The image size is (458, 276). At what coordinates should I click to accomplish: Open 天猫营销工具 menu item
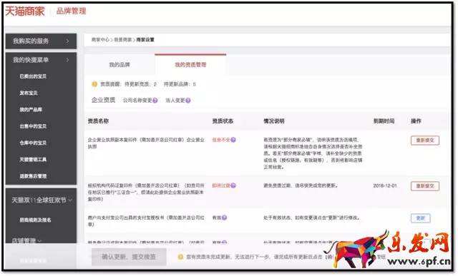[33, 159]
